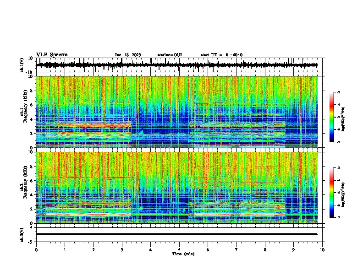Click the "5" tick on the time axis
Image resolution: width=363 pixels, height=280 pixels.
179,250
